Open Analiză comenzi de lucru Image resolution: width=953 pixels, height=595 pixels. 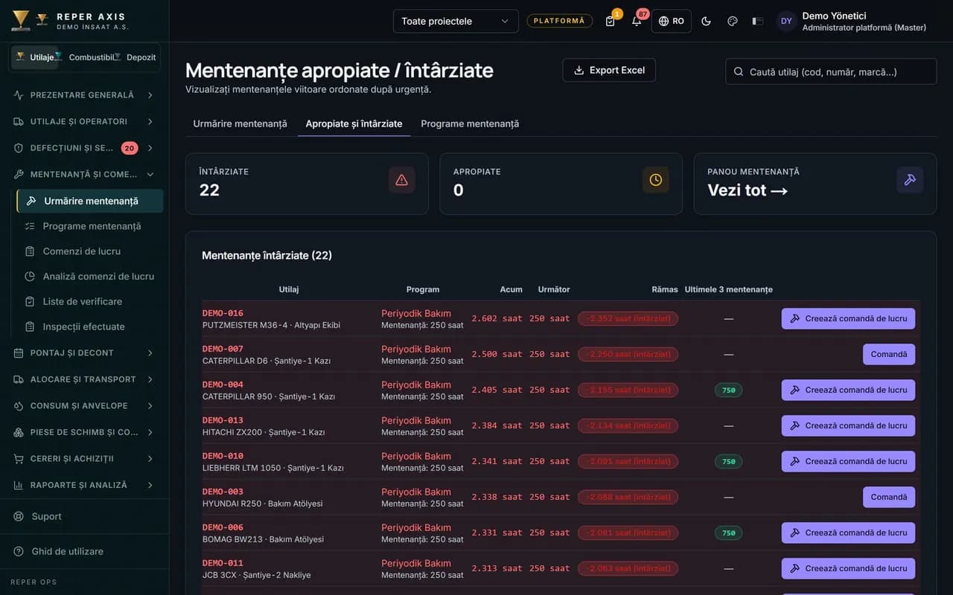(90, 276)
